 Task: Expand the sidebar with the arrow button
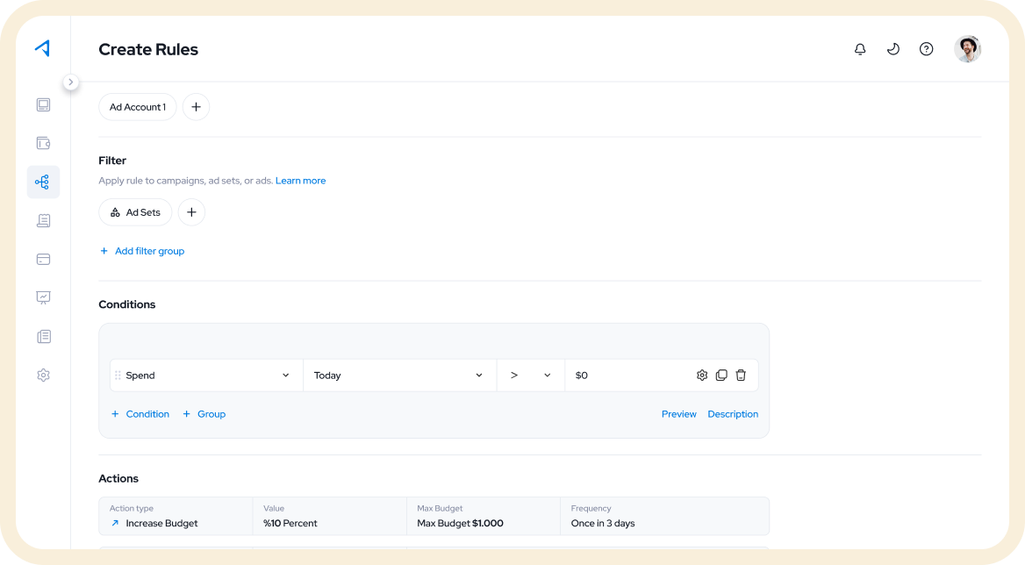pos(70,82)
